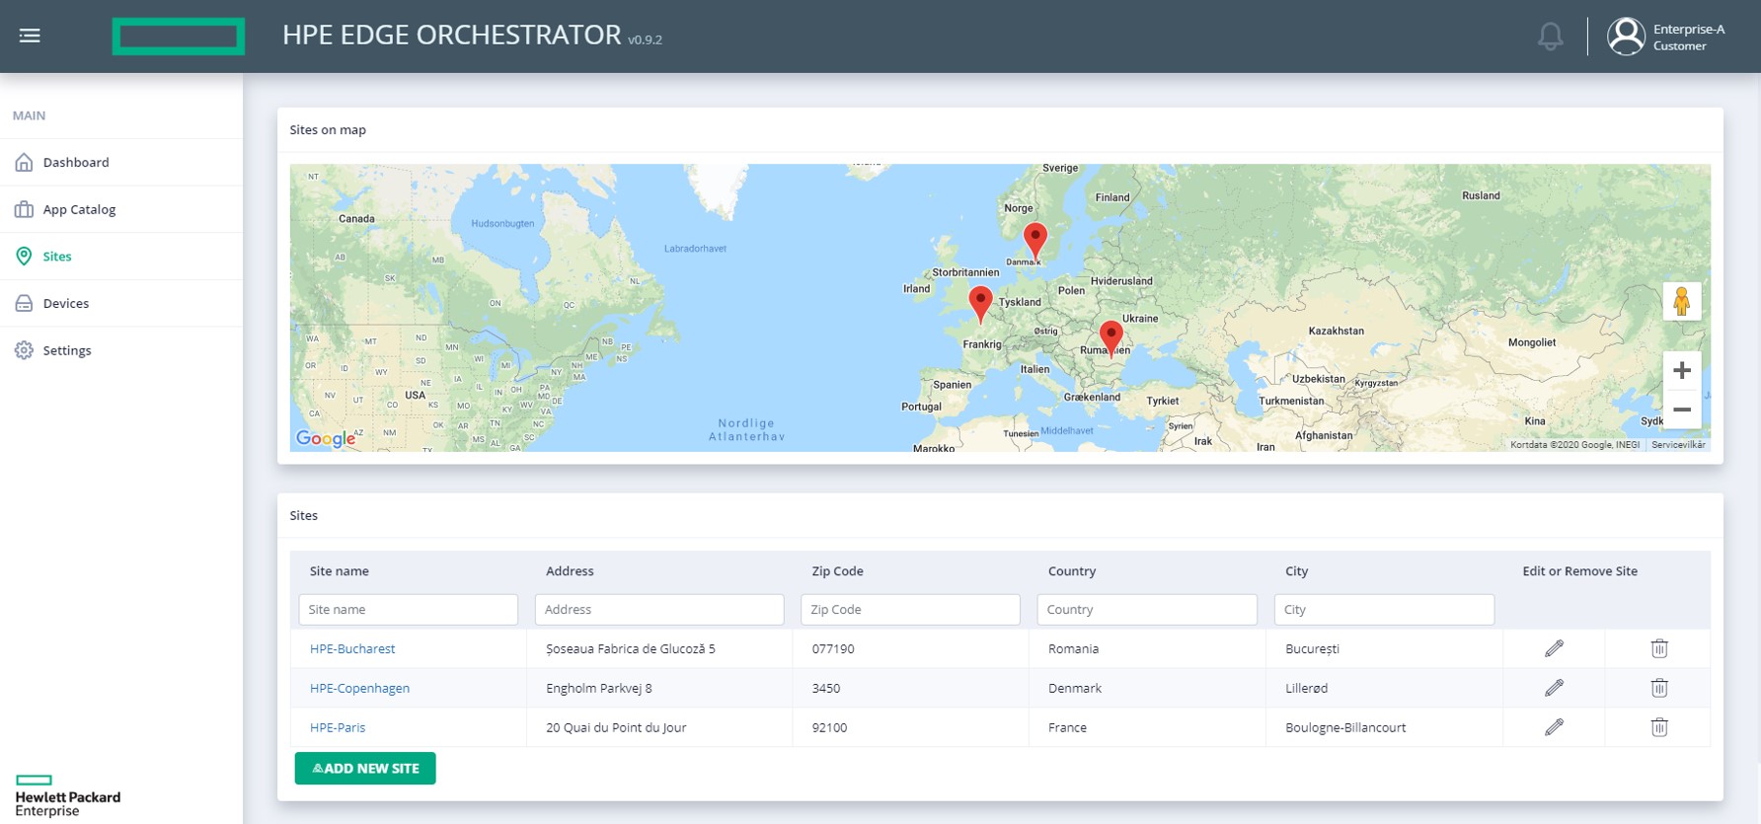Click the Devices drive icon

tap(24, 303)
